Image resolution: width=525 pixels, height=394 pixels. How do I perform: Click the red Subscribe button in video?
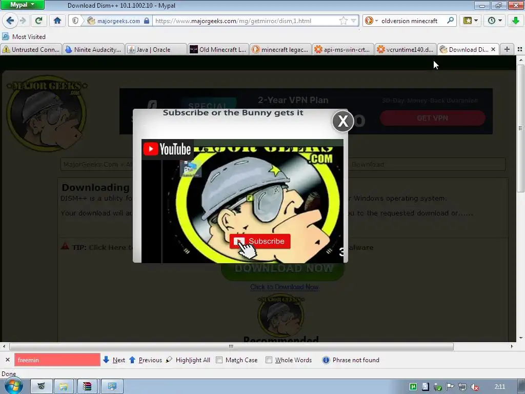pyautogui.click(x=260, y=241)
